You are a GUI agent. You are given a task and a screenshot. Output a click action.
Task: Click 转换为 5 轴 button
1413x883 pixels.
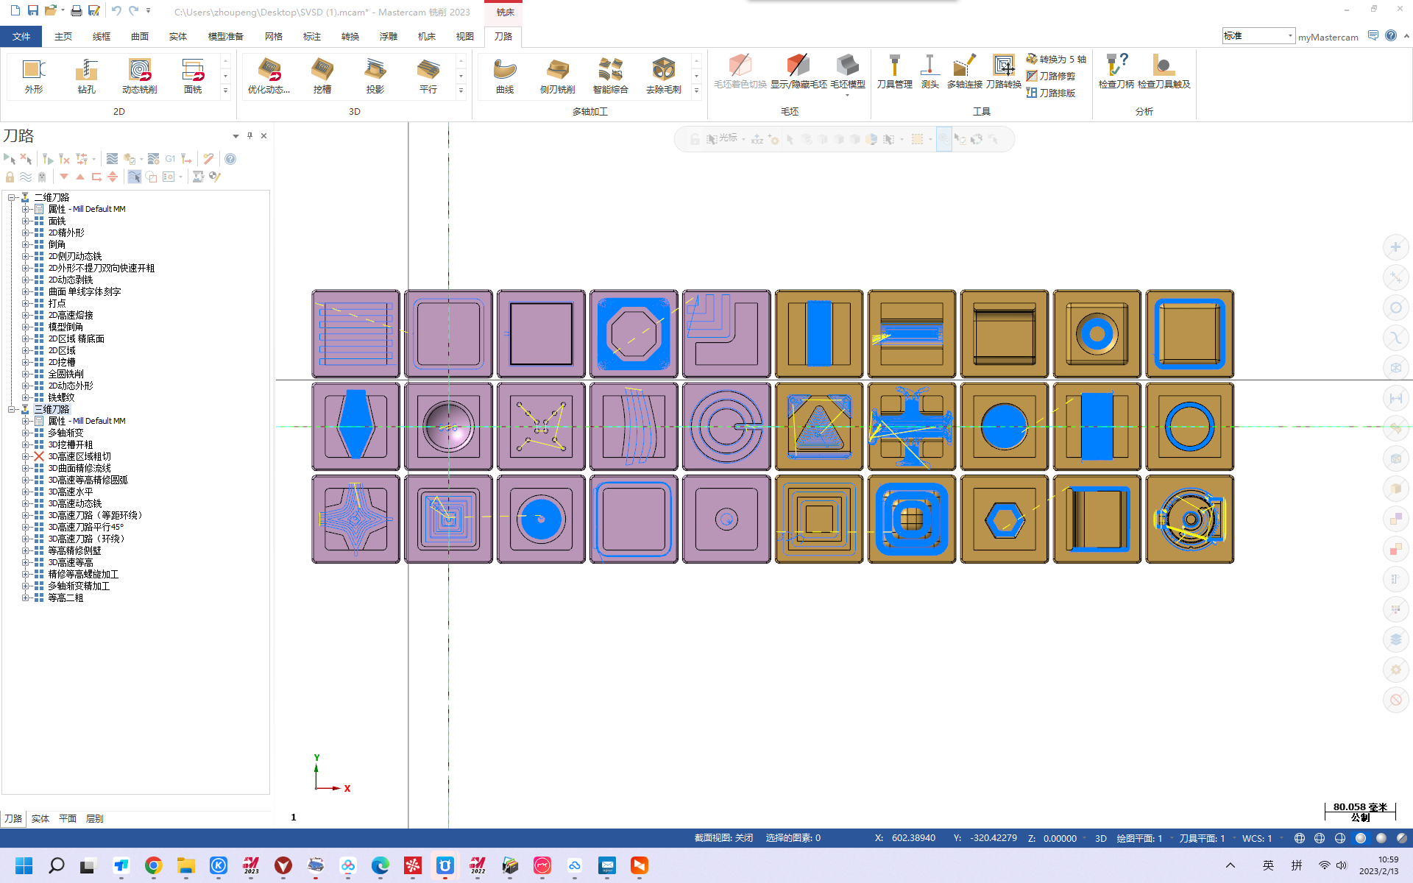pos(1056,59)
